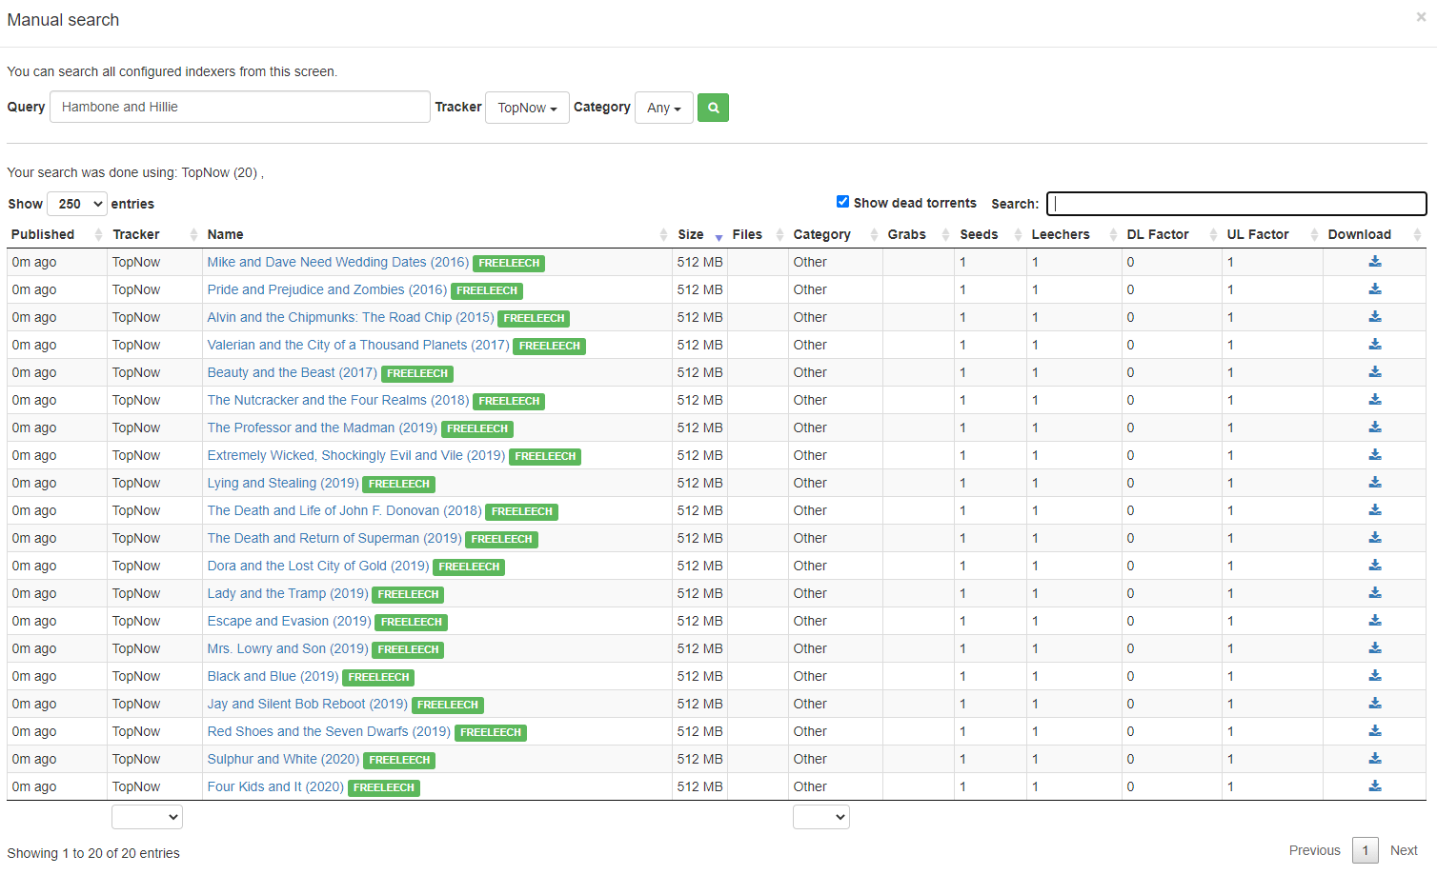1437x875 pixels.
Task: Open the filter dropdown below the Published column
Action: (x=147, y=816)
